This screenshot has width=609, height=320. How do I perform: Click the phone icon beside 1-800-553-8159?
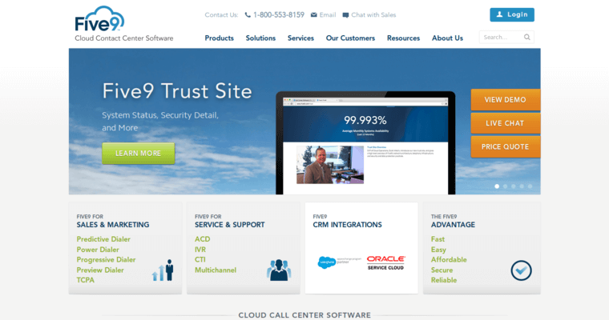pyautogui.click(x=248, y=15)
